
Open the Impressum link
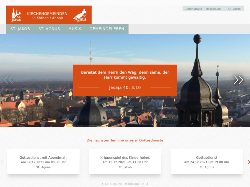click(213, 9)
